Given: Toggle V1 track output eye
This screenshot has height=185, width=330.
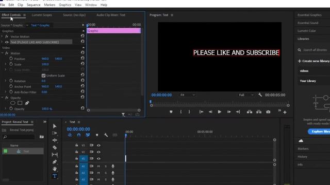Looking at the screenshot, I should click(98, 159).
